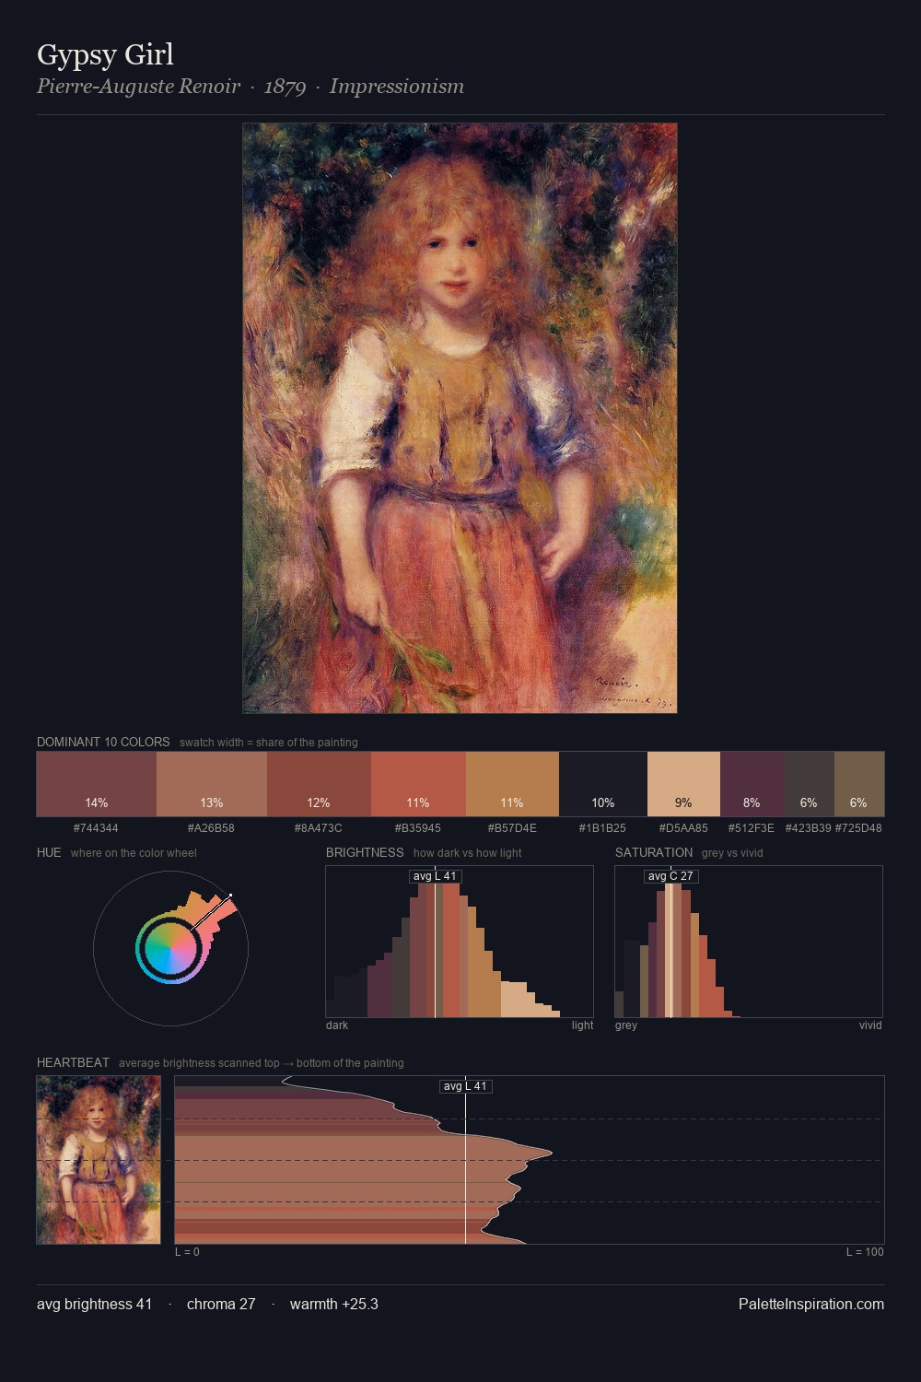Click hex code #1B1B25 label
921x1382 pixels.
pyautogui.click(x=602, y=828)
